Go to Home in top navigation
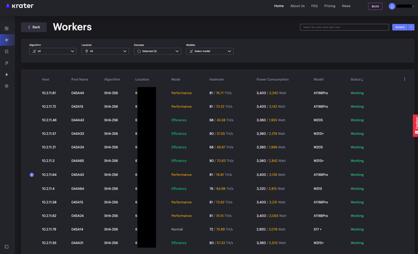Image resolution: width=418 pixels, height=254 pixels. (x=279, y=6)
